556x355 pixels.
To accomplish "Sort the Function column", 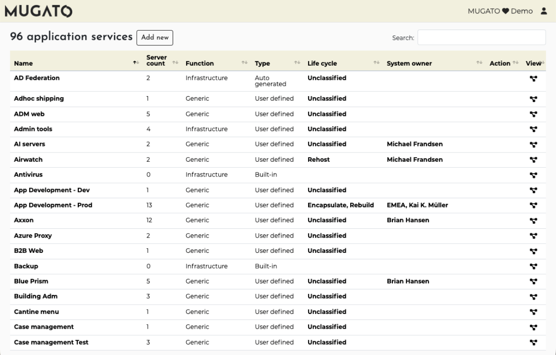I will (x=200, y=63).
